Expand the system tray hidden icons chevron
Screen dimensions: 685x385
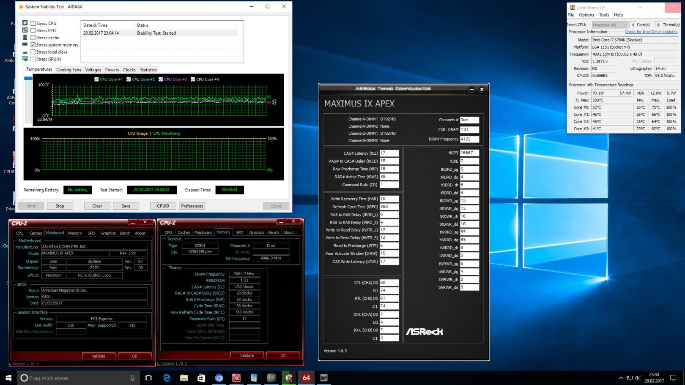pyautogui.click(x=621, y=378)
